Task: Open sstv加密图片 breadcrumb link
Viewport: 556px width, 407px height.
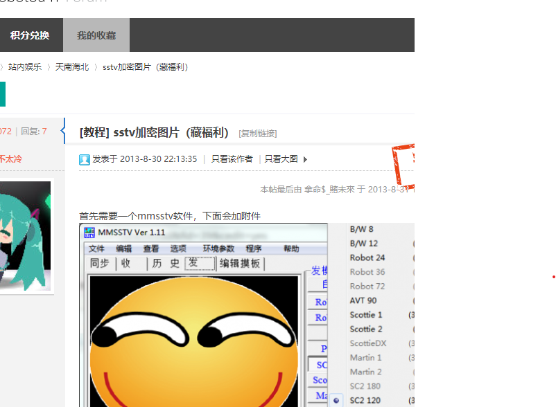Action: (145, 67)
